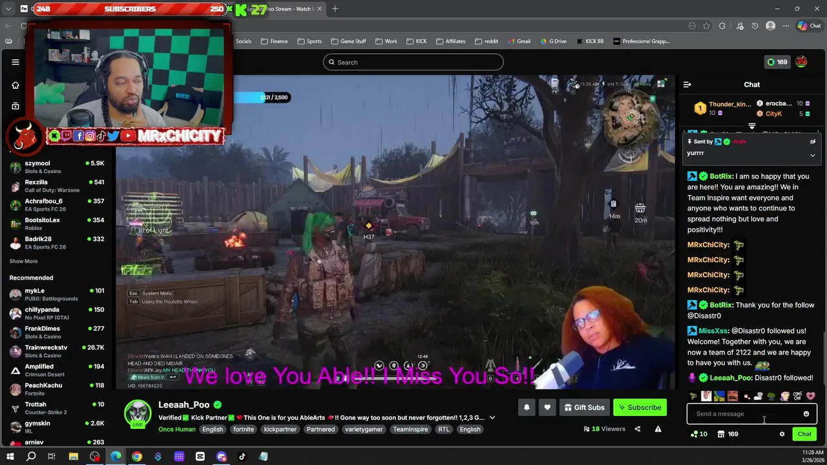Open the browser Chat copilot button

[810, 26]
